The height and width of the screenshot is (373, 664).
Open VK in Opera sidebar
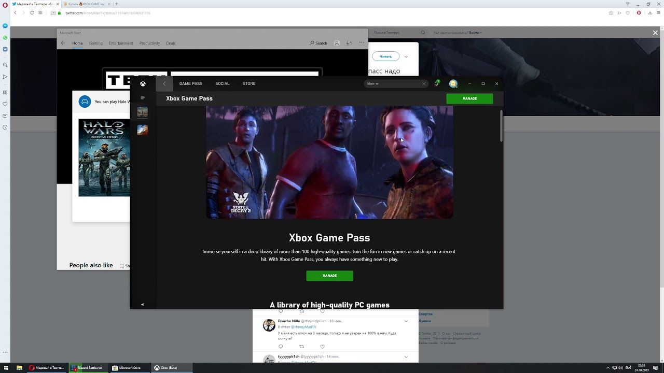pyautogui.click(x=5, y=49)
